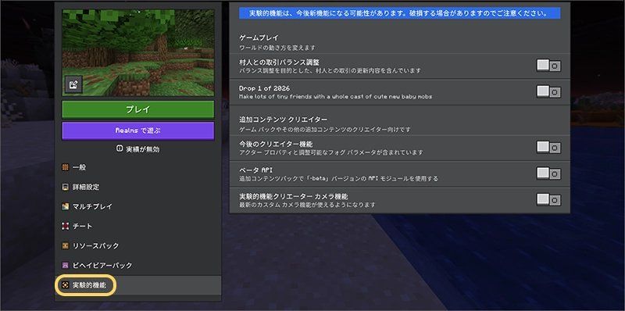This screenshot has width=625, height=311.
Task: Click the blue experimental features warning banner
Action: tap(399, 13)
